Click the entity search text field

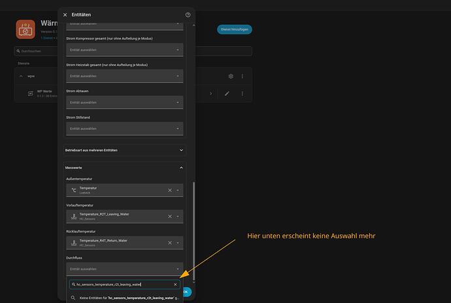pos(124,284)
